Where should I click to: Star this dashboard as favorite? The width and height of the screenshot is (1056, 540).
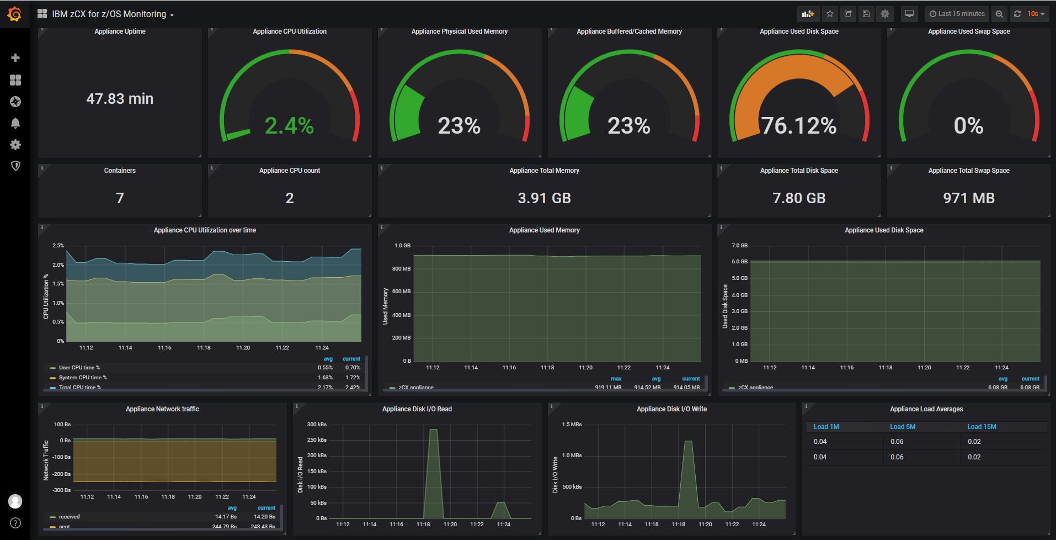830,14
